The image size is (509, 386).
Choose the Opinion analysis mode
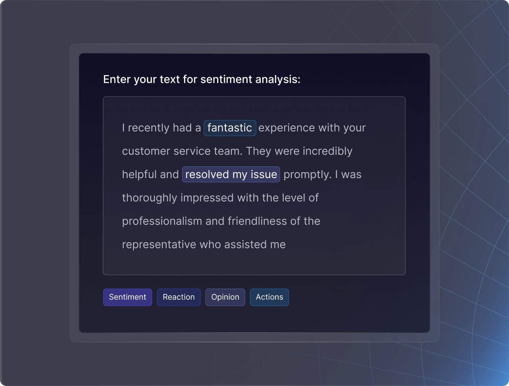[225, 297]
